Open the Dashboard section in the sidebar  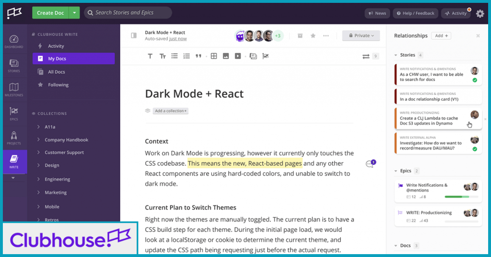pyautogui.click(x=14, y=42)
